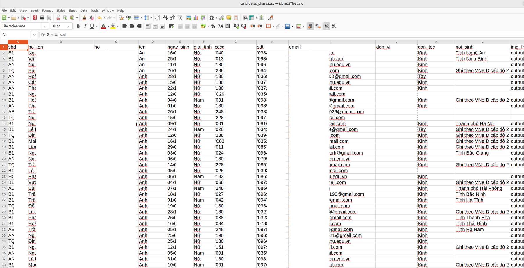Click Add Decimal Place icon

pyautogui.click(x=237, y=26)
